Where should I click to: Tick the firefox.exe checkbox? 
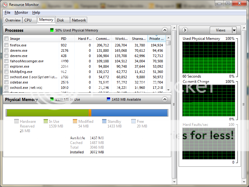click(x=7, y=45)
